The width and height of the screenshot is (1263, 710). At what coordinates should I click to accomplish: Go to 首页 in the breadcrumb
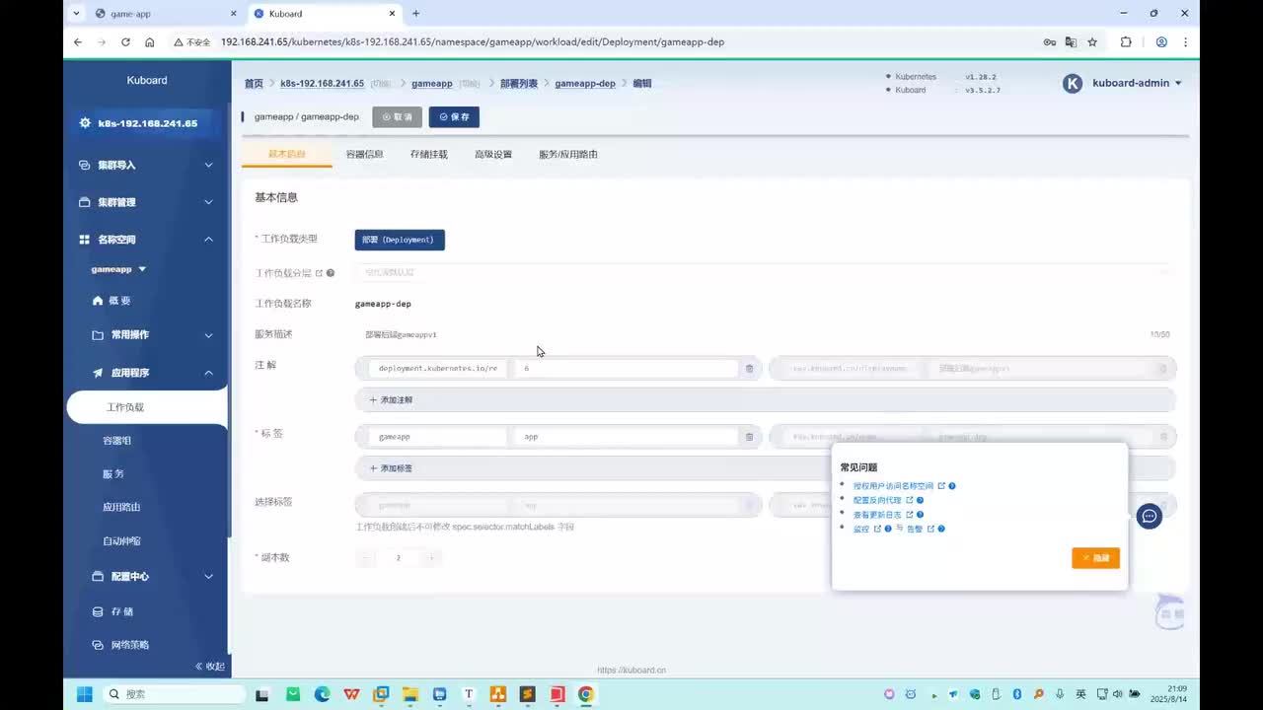254,84
